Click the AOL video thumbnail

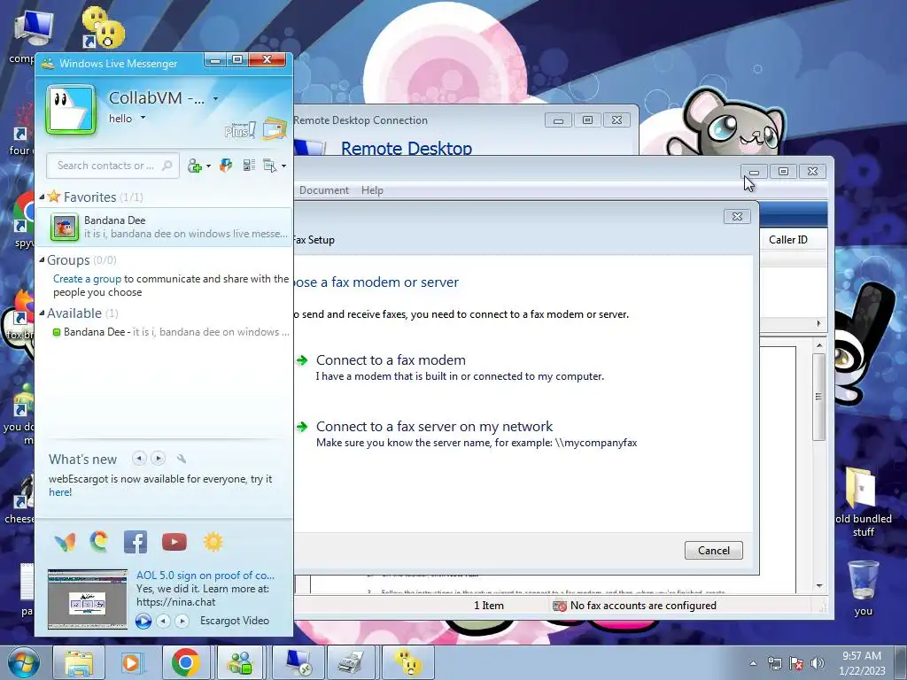(88, 599)
